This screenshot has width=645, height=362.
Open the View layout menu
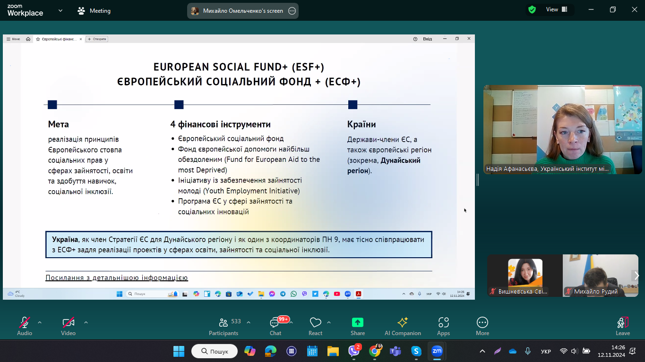[x=552, y=9]
